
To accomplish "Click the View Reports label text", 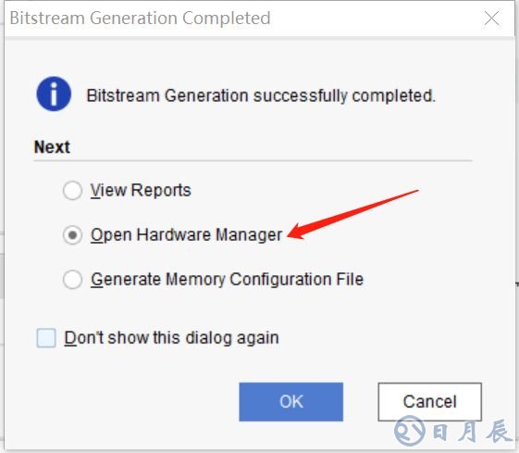I will pos(141,191).
